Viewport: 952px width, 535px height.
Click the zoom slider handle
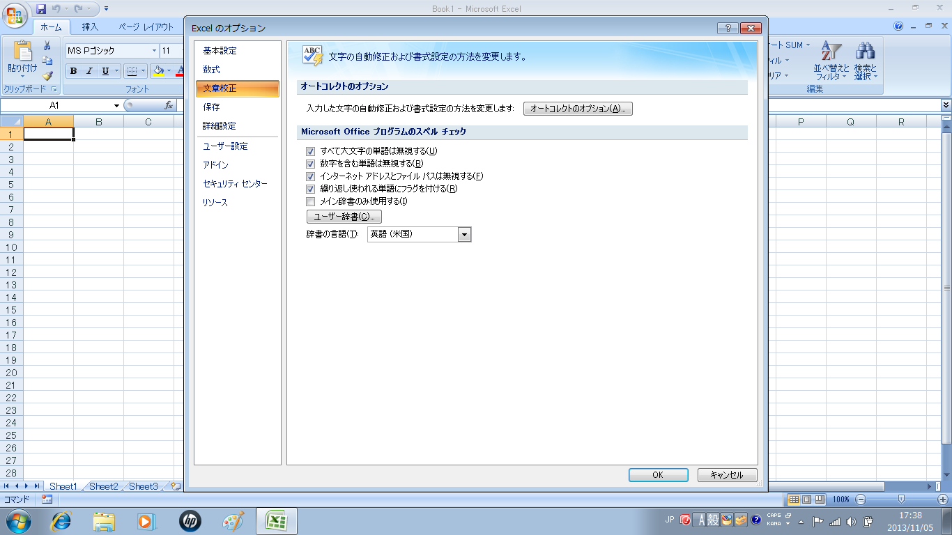pos(901,499)
